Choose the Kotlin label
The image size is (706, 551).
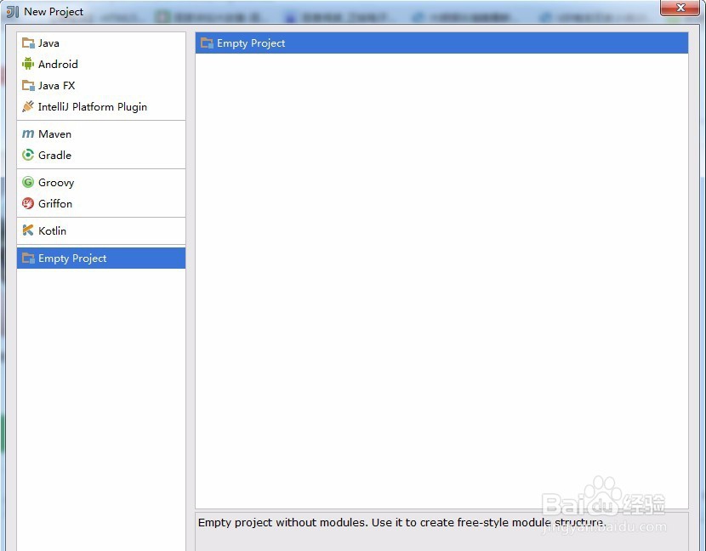coord(52,231)
